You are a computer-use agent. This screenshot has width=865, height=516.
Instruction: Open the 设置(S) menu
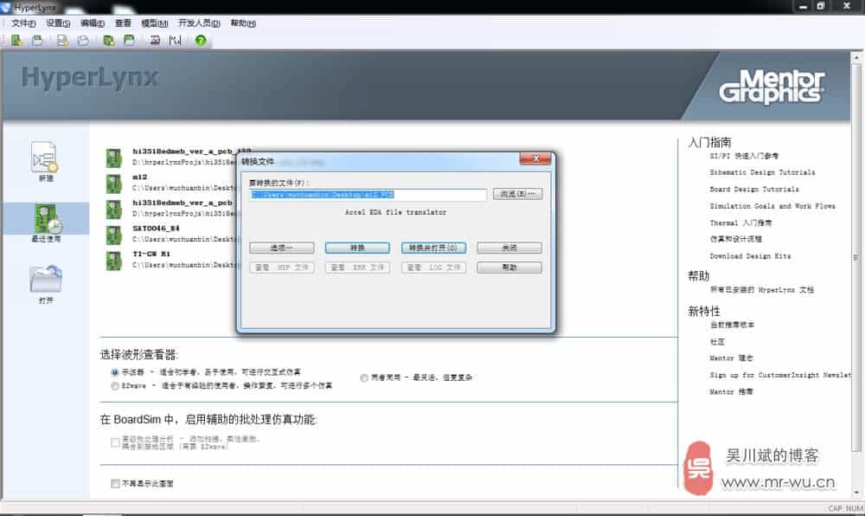[x=58, y=23]
